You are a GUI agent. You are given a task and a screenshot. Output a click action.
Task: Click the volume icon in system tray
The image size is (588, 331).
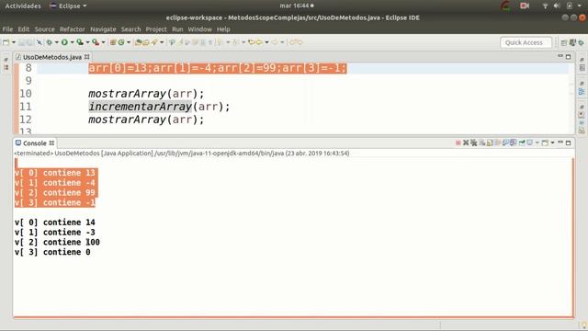557,6
